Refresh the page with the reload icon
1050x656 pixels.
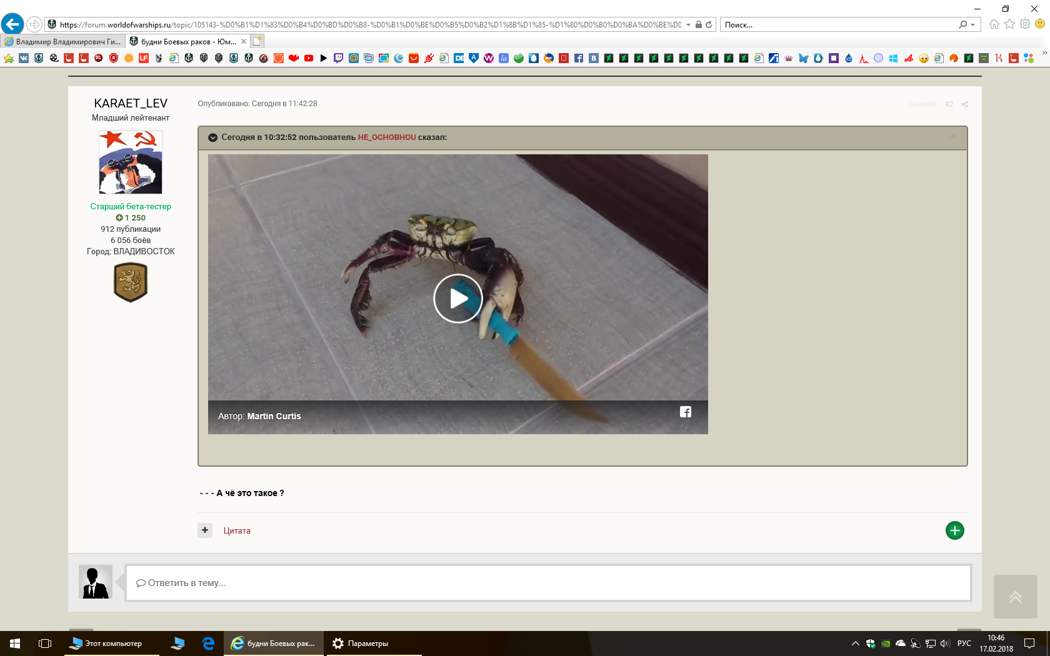709,25
